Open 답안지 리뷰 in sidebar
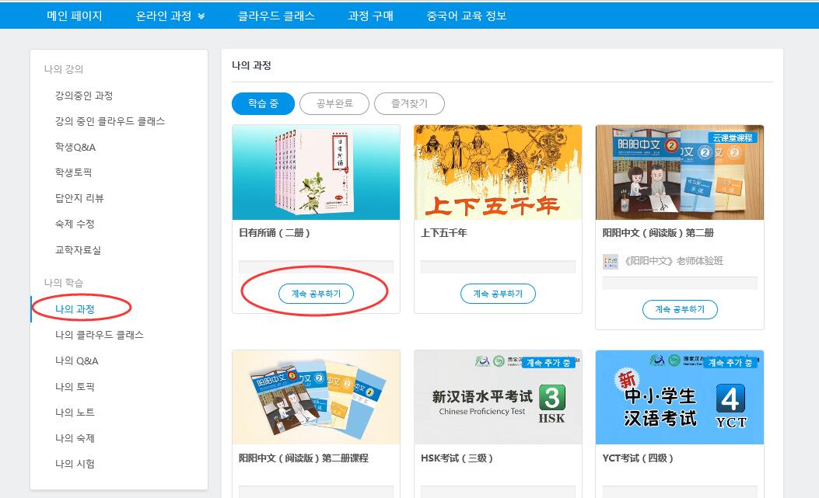The height and width of the screenshot is (498, 819). pyautogui.click(x=79, y=198)
